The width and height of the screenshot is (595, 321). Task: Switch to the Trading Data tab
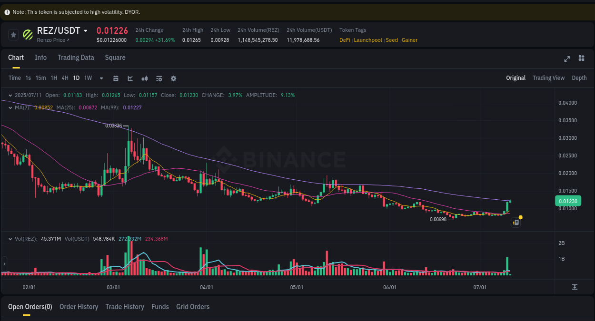(x=76, y=58)
